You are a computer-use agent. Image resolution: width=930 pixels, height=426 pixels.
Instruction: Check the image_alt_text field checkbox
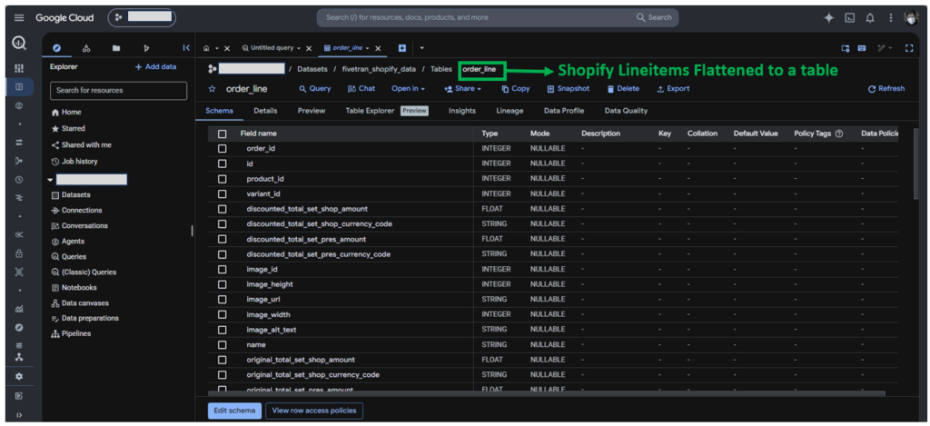tap(222, 330)
